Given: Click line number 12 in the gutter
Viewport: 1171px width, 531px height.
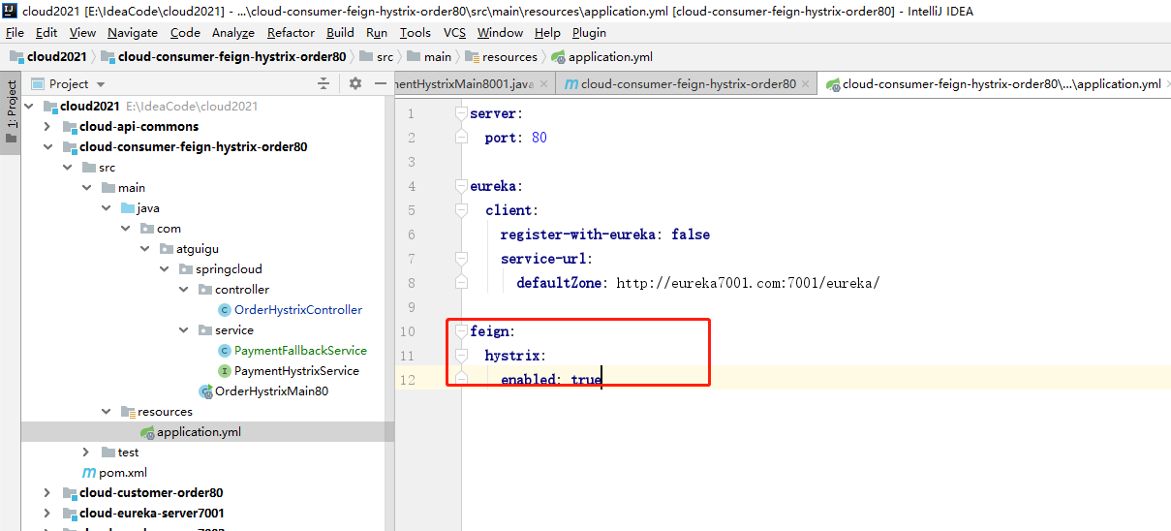Looking at the screenshot, I should (409, 380).
